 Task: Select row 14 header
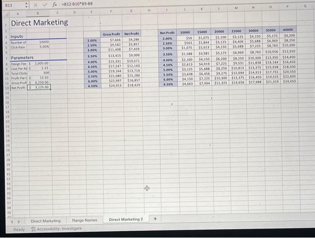pos(7,93)
